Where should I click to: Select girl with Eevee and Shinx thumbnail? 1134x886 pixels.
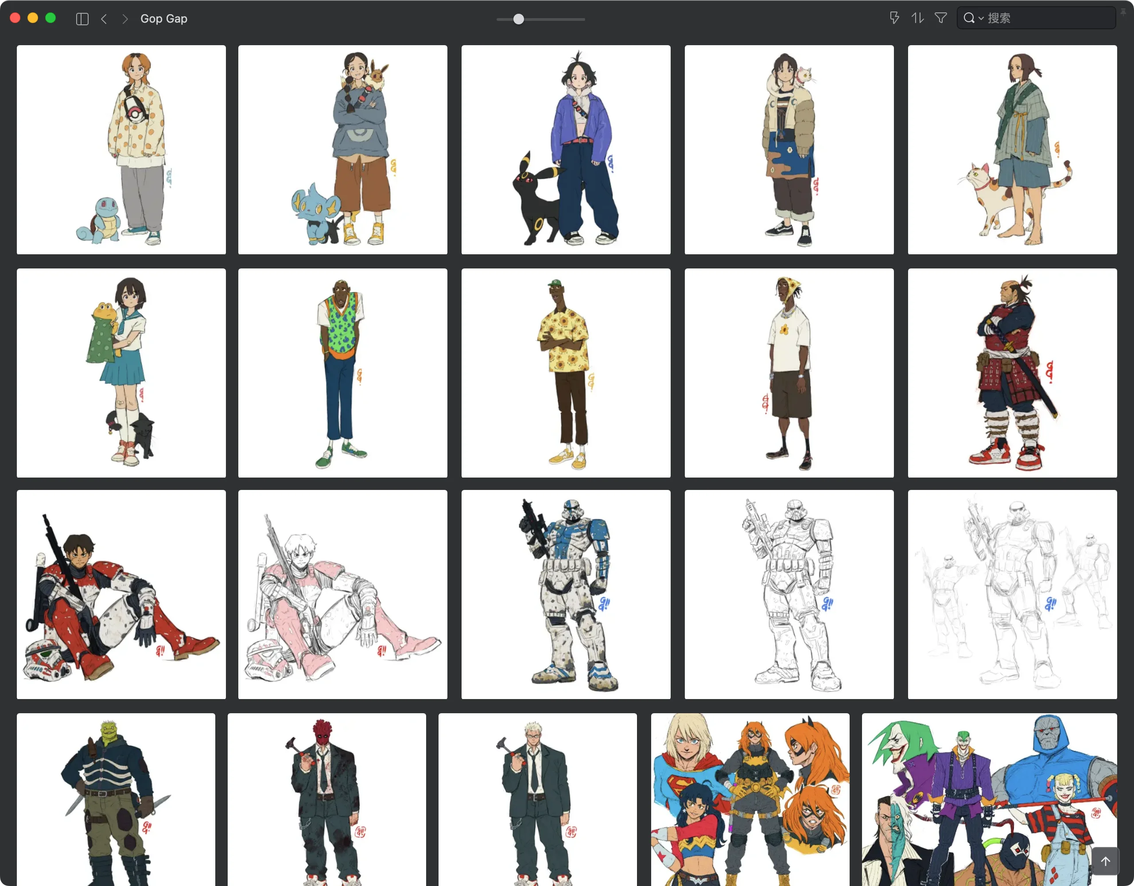[x=343, y=150]
